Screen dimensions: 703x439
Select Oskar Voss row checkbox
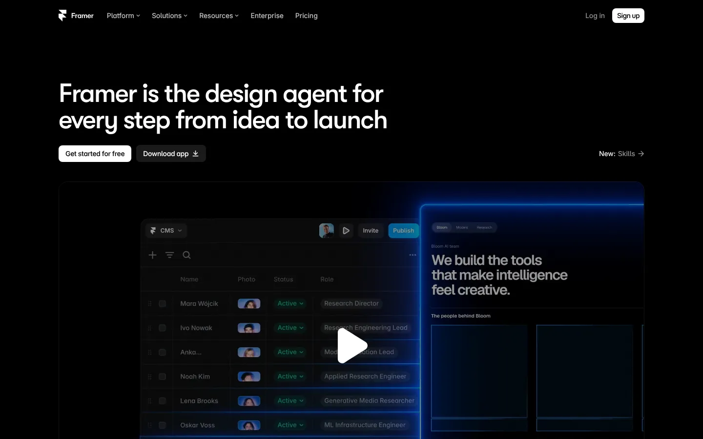pyautogui.click(x=163, y=425)
